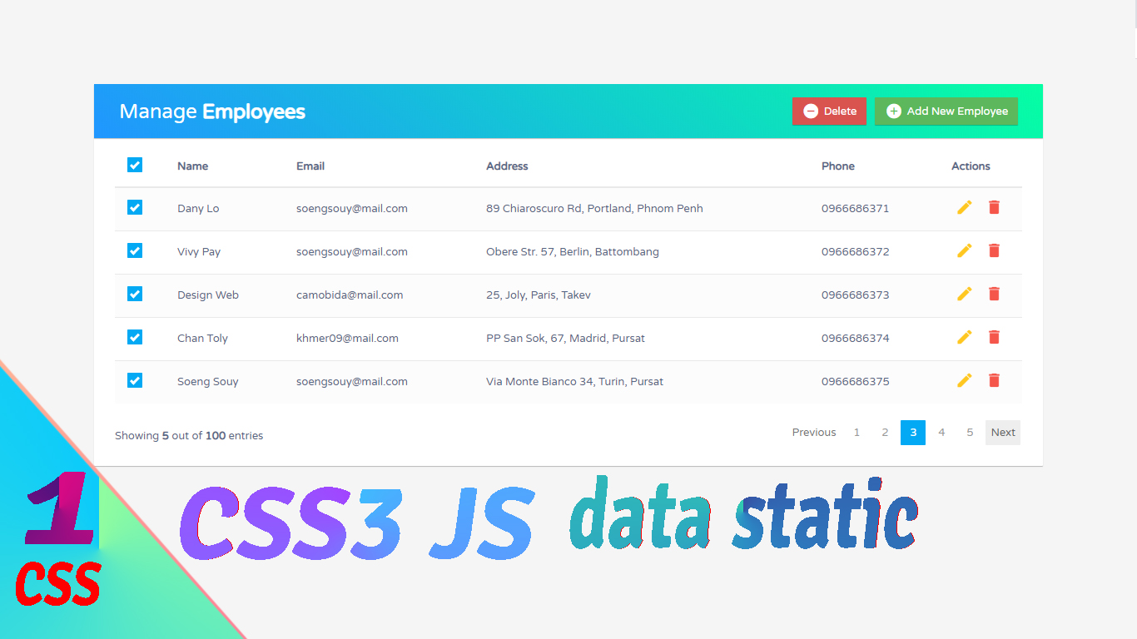Viewport: 1137px width, 639px height.
Task: Open page 4 of the employee list
Action: (941, 432)
